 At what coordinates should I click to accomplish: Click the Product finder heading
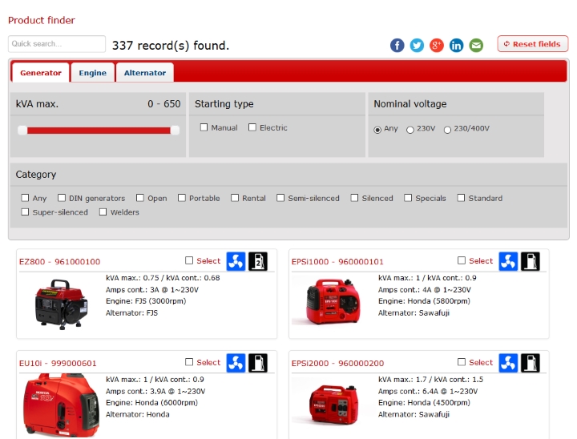[x=42, y=20]
